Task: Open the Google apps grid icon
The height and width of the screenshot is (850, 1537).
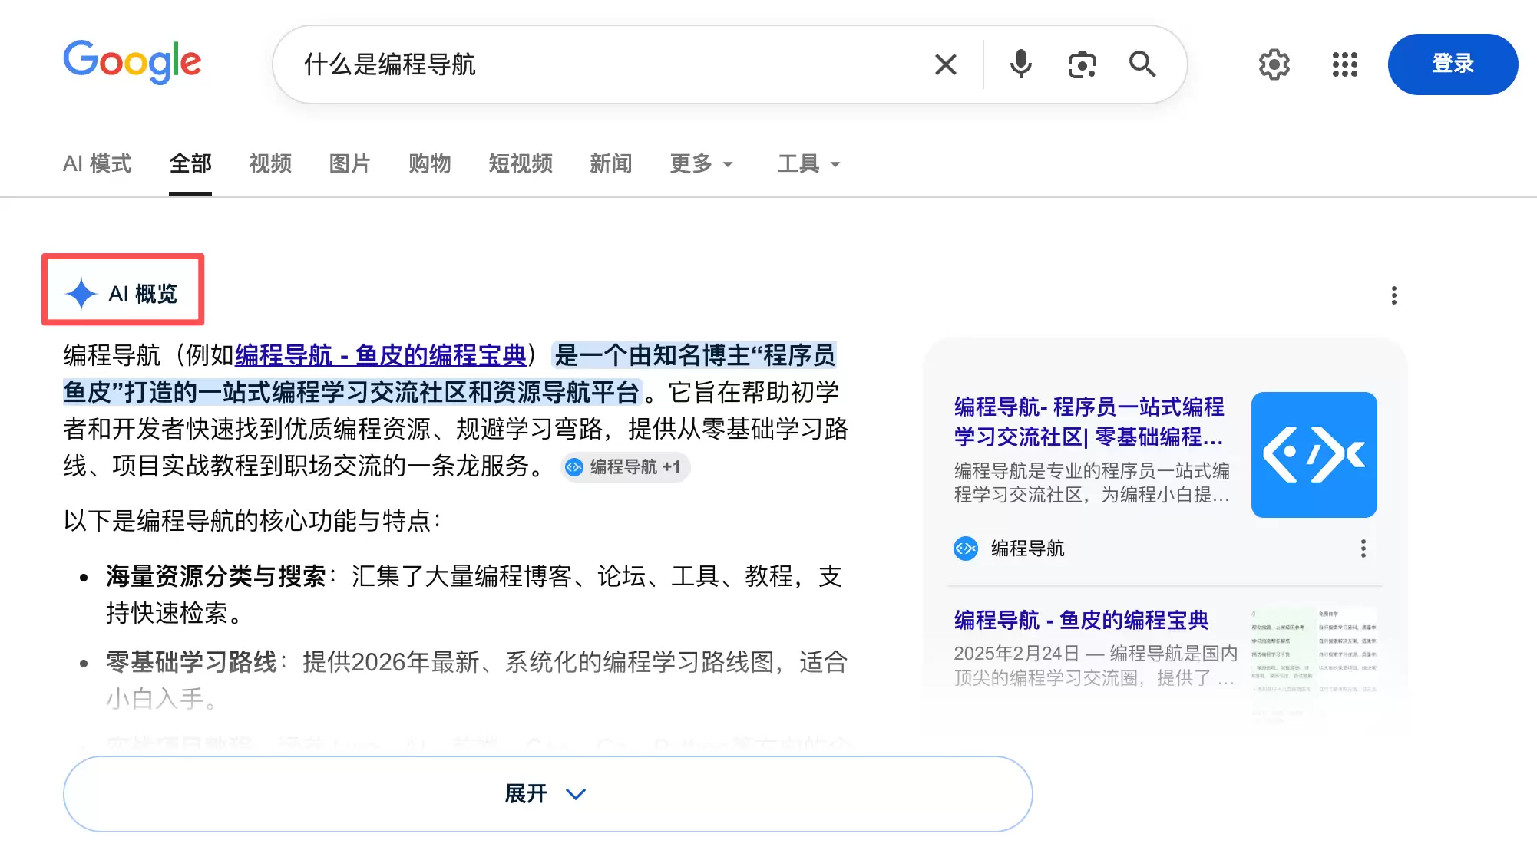Action: point(1345,64)
